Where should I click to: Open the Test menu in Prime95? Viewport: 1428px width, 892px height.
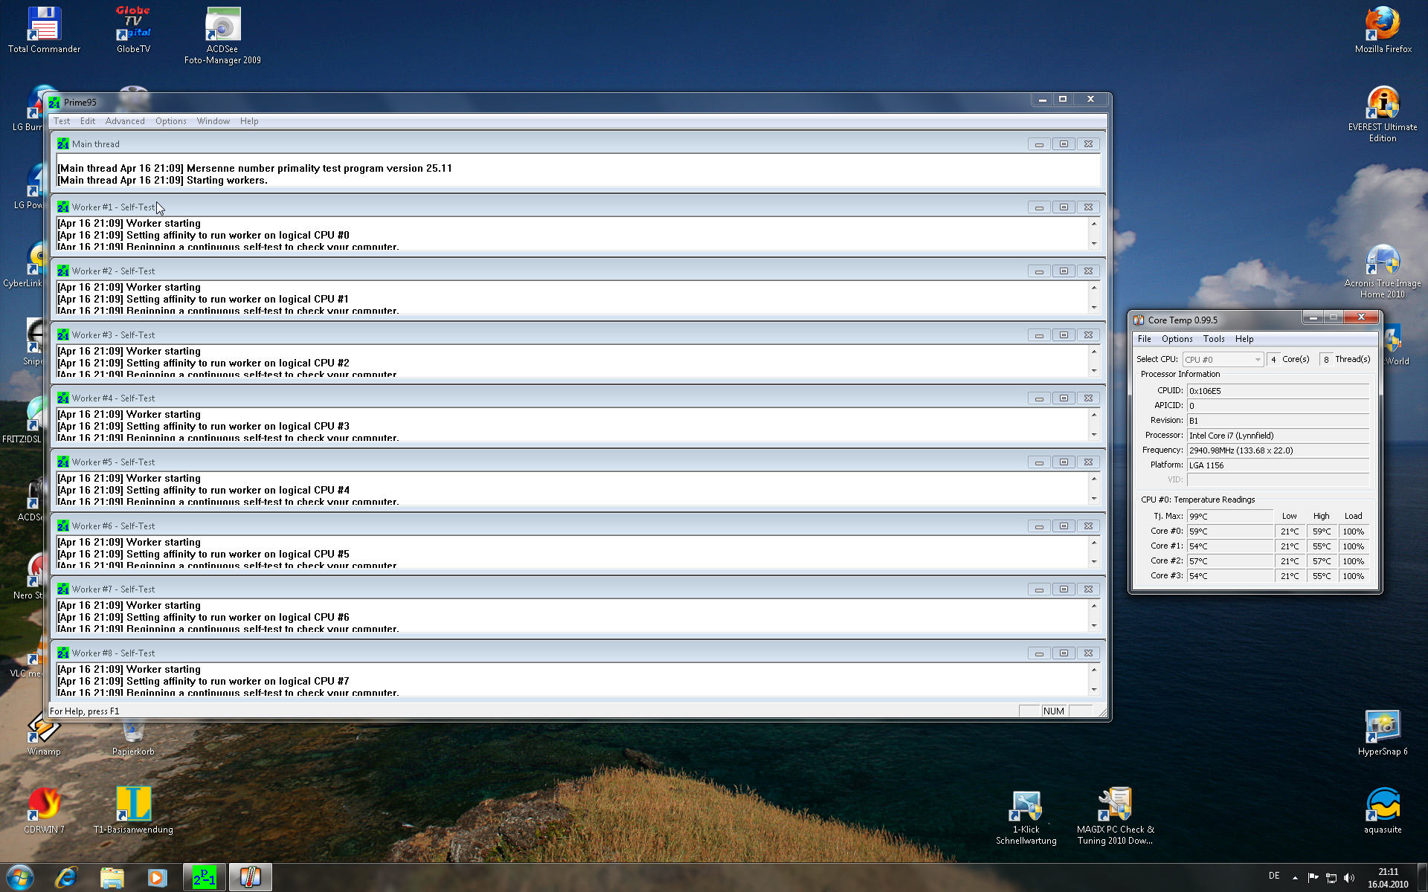[62, 121]
